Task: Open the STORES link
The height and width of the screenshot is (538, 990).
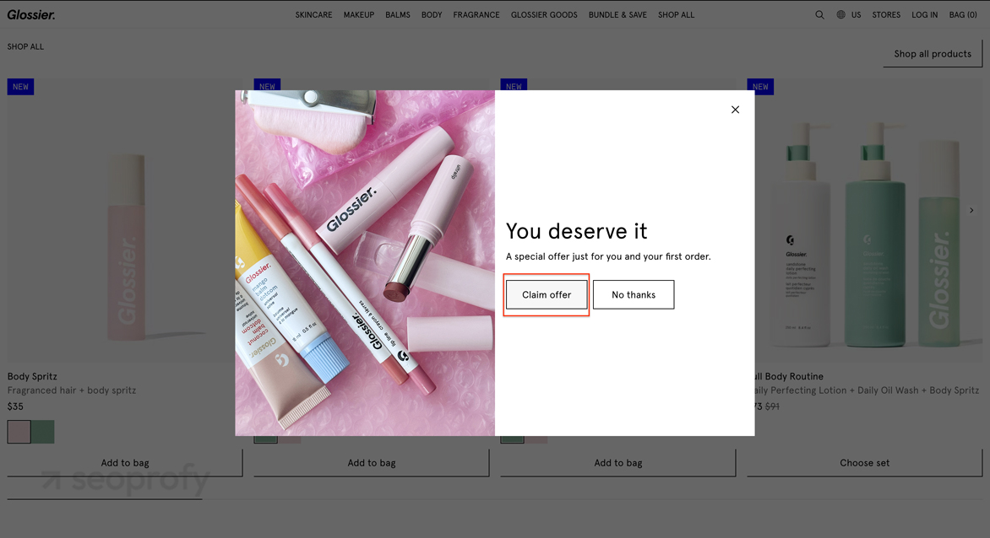Action: [886, 14]
